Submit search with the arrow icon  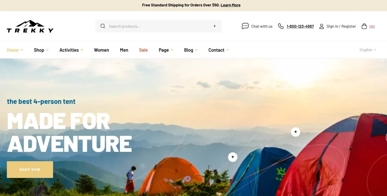pos(215,26)
